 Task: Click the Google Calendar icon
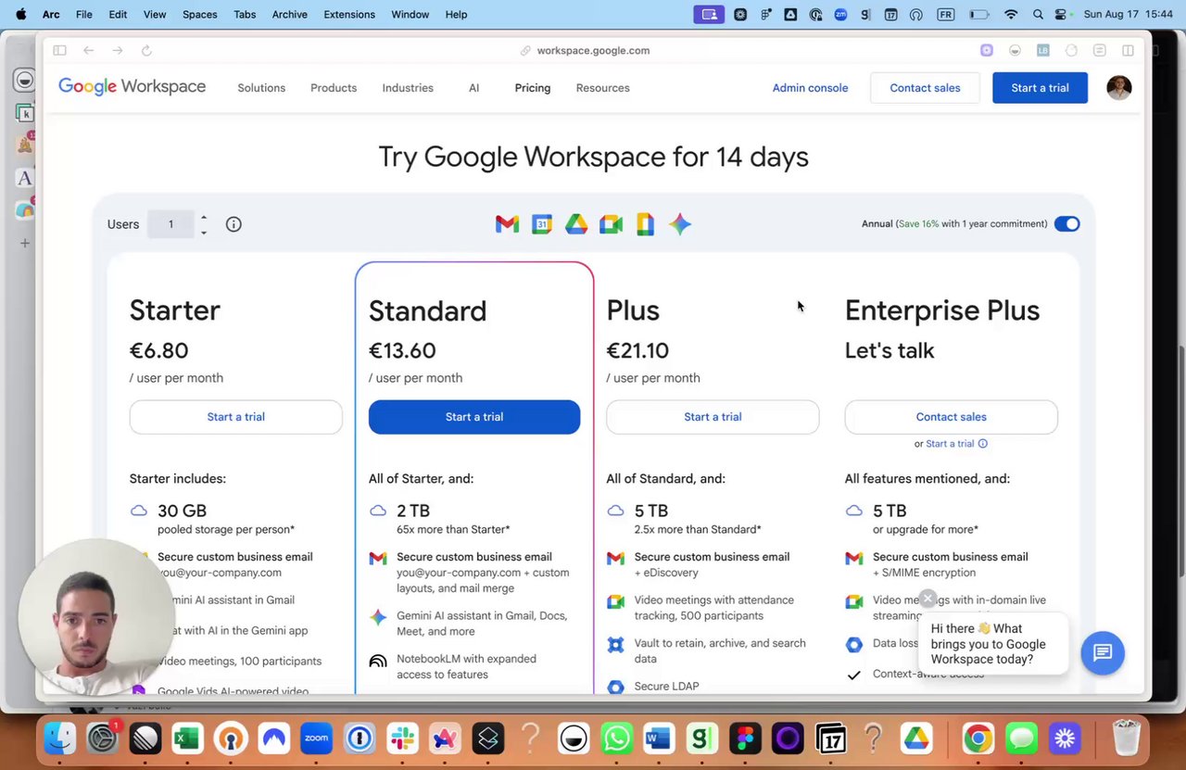point(542,224)
